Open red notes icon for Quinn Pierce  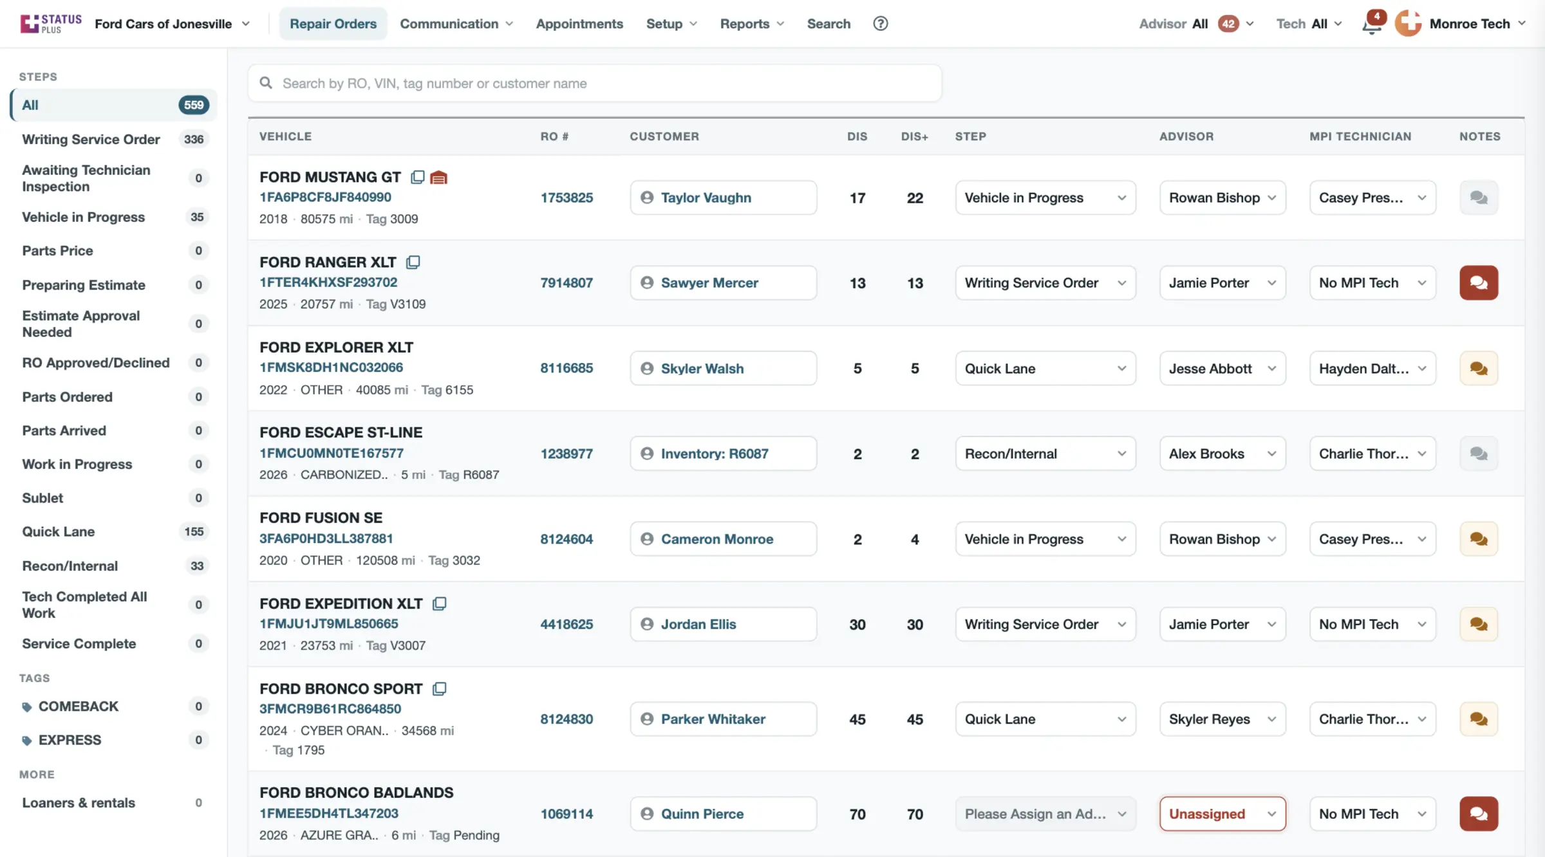[1479, 814]
